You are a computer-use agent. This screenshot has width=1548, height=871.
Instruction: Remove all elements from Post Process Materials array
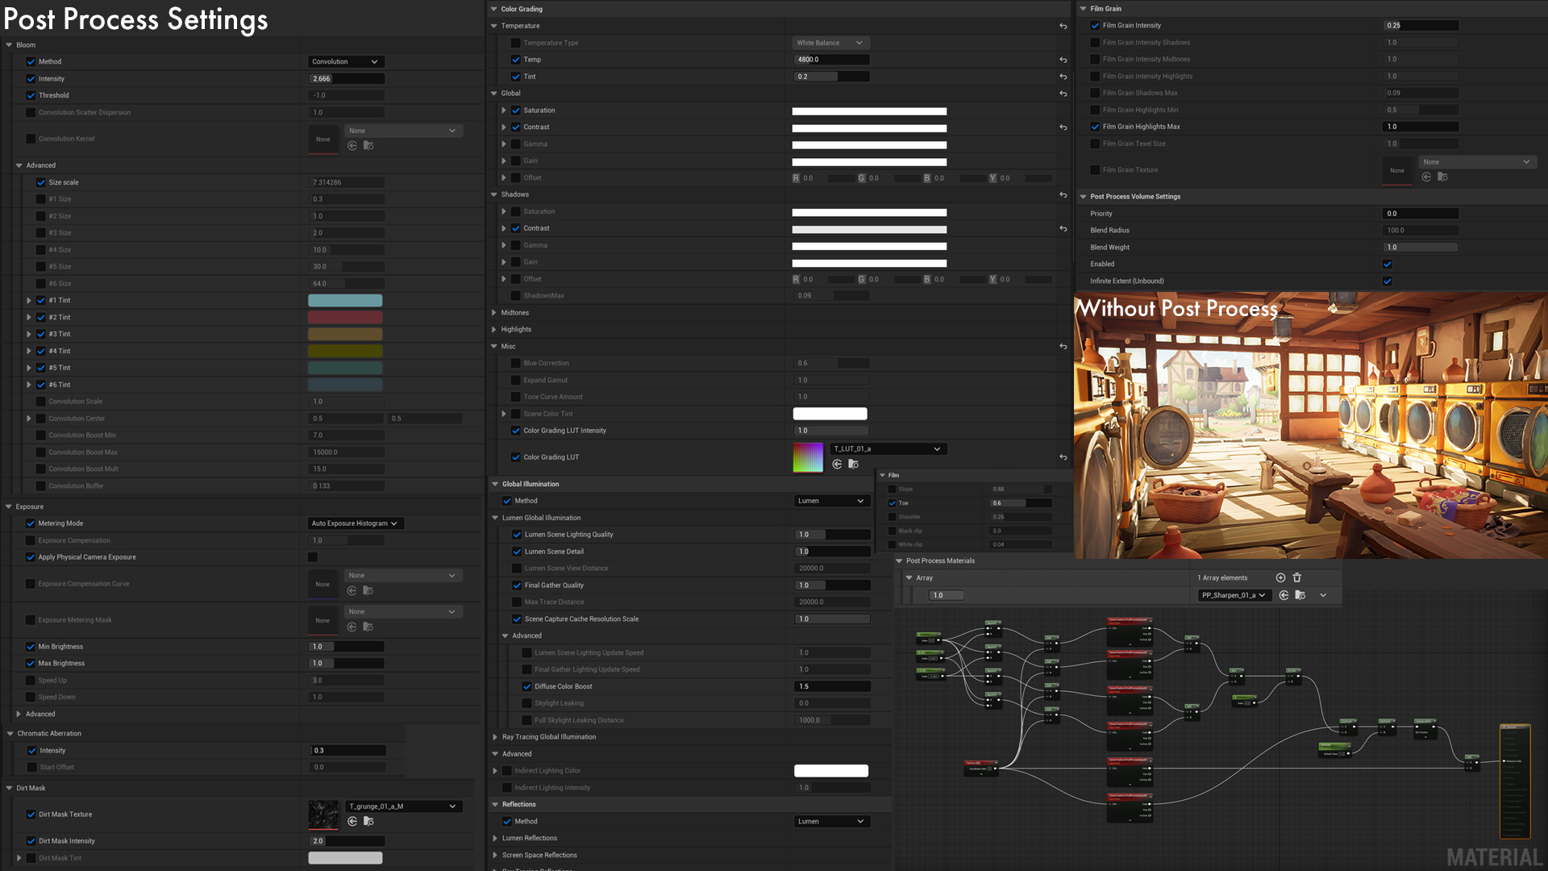click(x=1297, y=577)
